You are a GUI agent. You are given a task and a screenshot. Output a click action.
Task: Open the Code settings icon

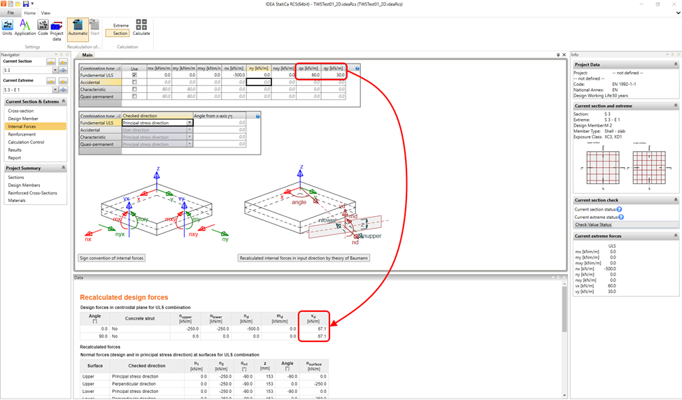click(x=43, y=27)
